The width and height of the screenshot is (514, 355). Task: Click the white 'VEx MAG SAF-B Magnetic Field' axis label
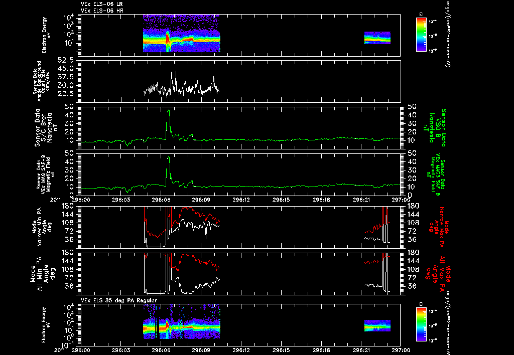[x=46, y=173]
